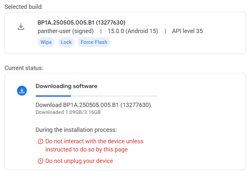Click 'During the installation process:' text

pos(76,130)
